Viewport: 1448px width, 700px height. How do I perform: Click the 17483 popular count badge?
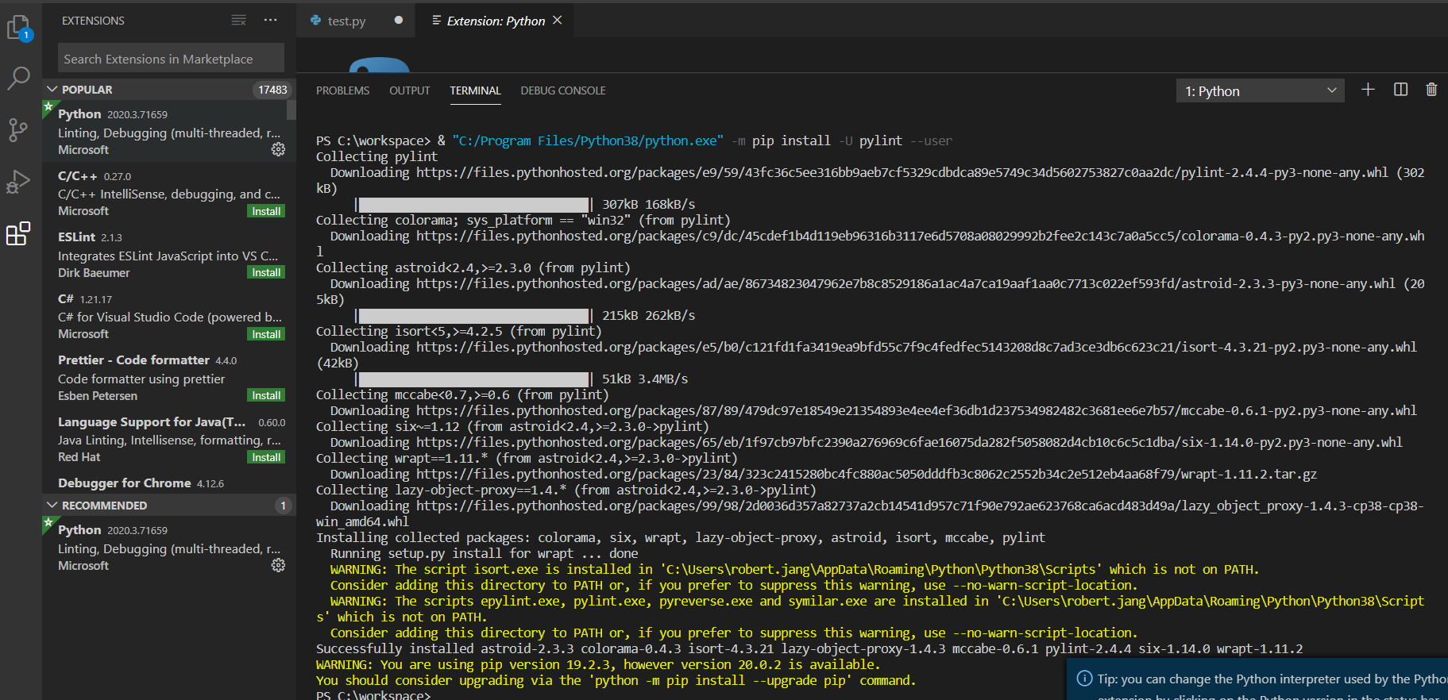(272, 90)
